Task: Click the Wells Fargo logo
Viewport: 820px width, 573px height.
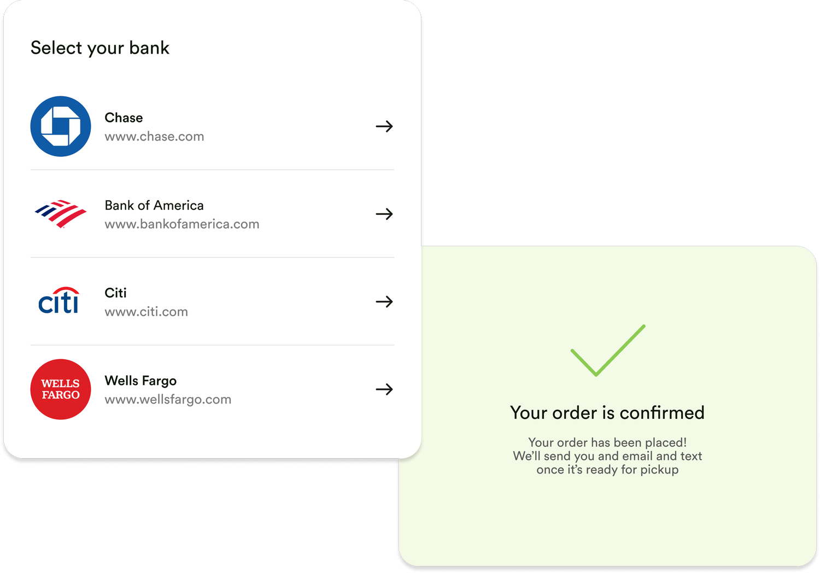Action: (x=61, y=389)
